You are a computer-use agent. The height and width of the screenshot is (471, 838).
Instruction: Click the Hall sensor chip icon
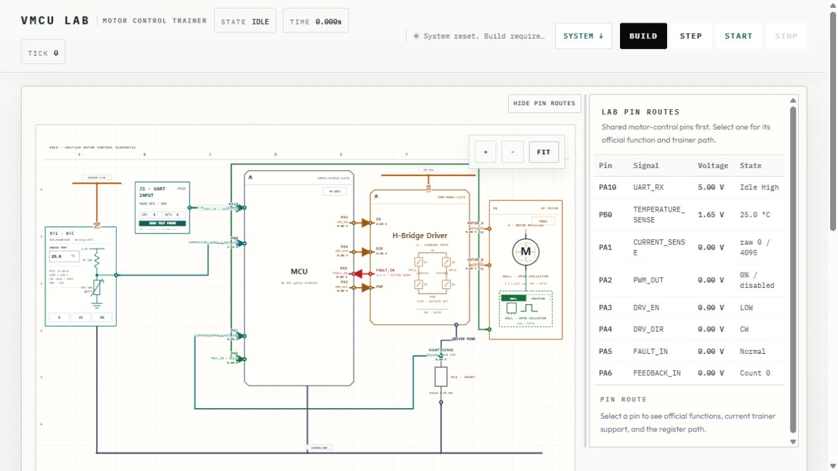(x=511, y=308)
